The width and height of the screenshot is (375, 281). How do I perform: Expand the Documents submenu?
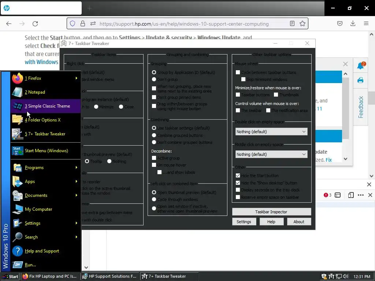pyautogui.click(x=45, y=195)
